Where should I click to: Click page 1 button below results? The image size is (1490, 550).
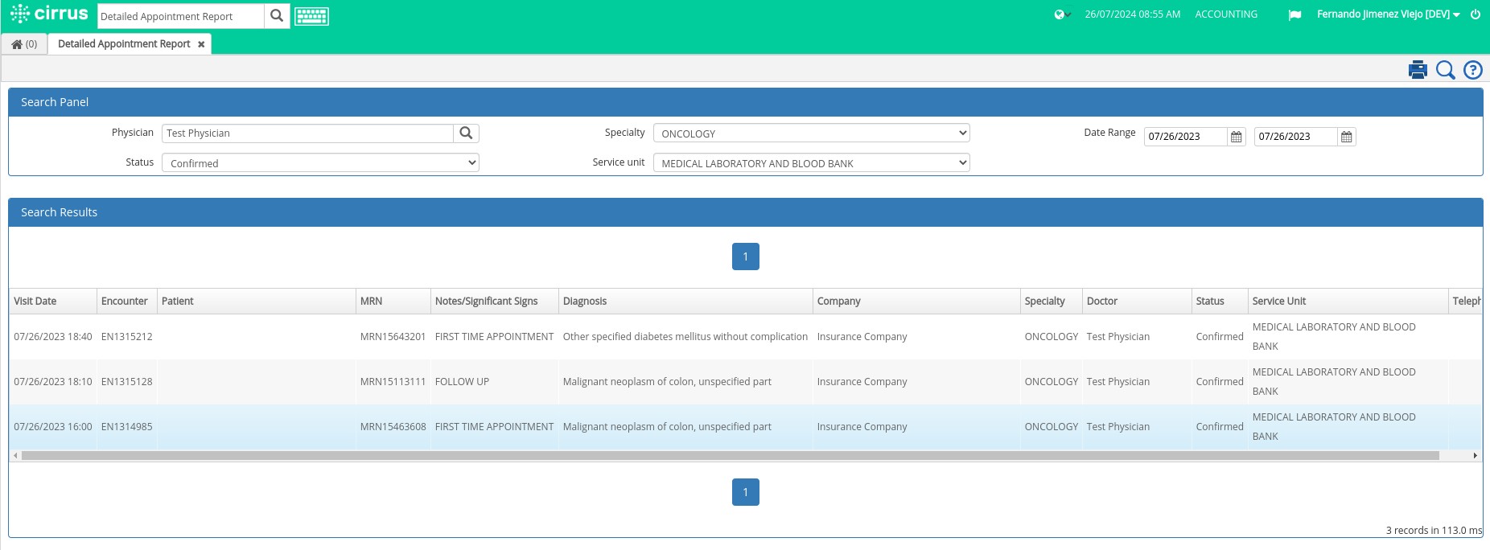pyautogui.click(x=746, y=492)
